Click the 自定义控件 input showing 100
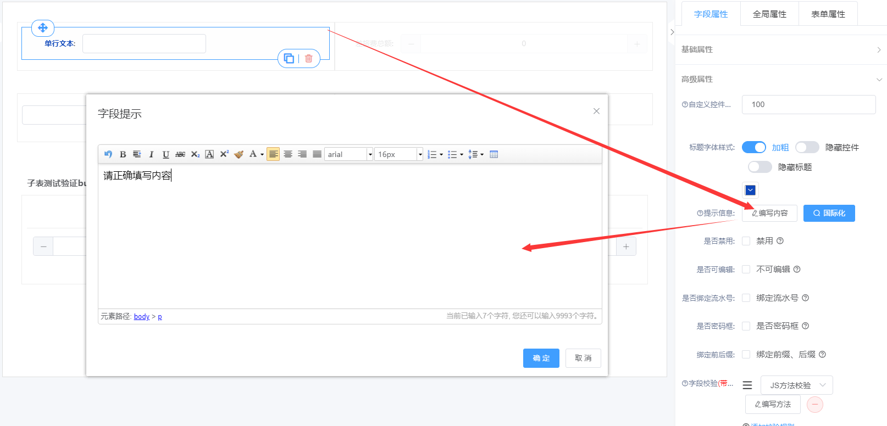The height and width of the screenshot is (426, 887). [x=808, y=104]
